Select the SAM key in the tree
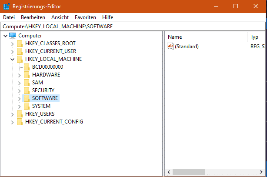267x177 pixels. (37, 83)
